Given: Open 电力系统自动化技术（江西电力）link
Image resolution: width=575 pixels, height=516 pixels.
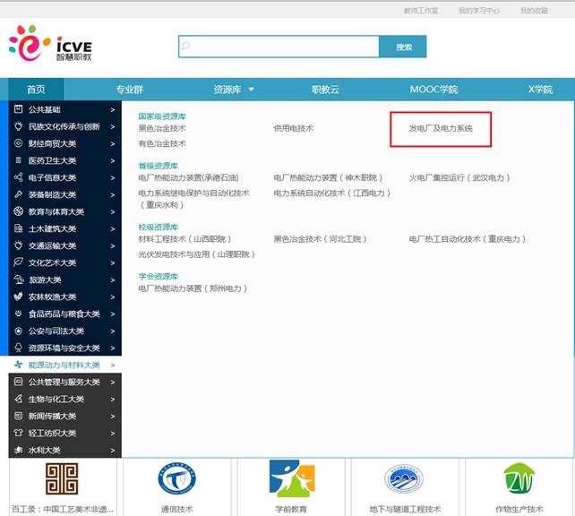Looking at the screenshot, I should [332, 193].
